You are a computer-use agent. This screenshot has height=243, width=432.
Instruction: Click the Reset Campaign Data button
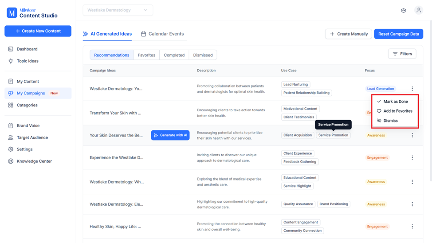tap(398, 34)
